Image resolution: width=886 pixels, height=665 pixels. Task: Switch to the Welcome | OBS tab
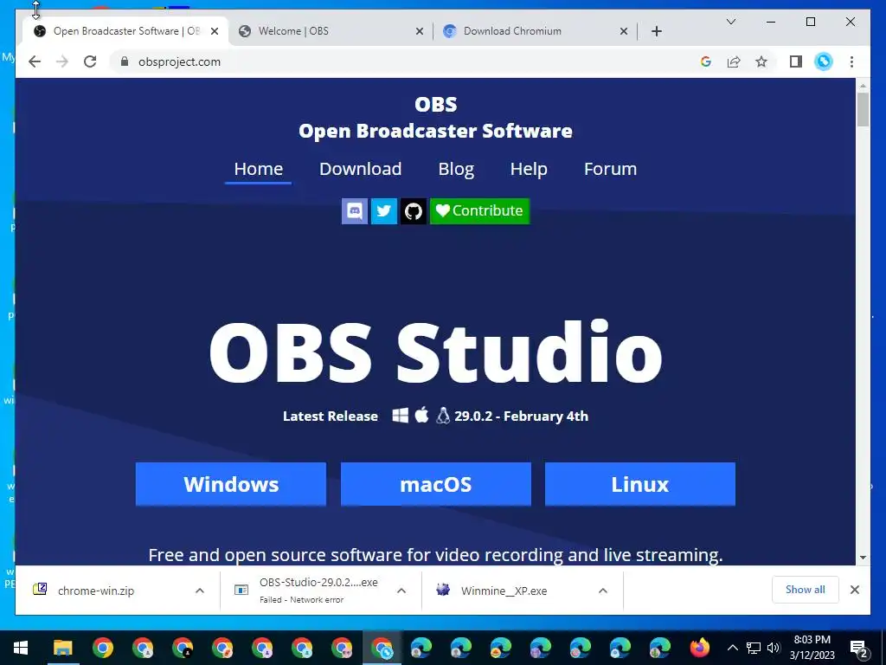pos(331,31)
